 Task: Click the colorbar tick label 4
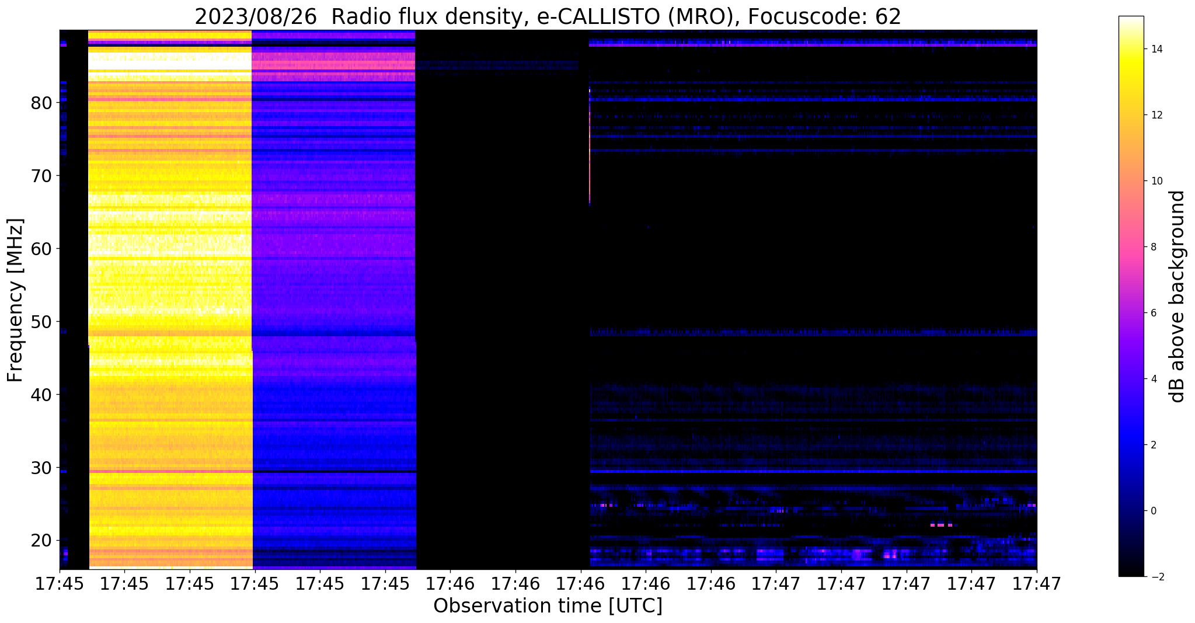point(1153,379)
